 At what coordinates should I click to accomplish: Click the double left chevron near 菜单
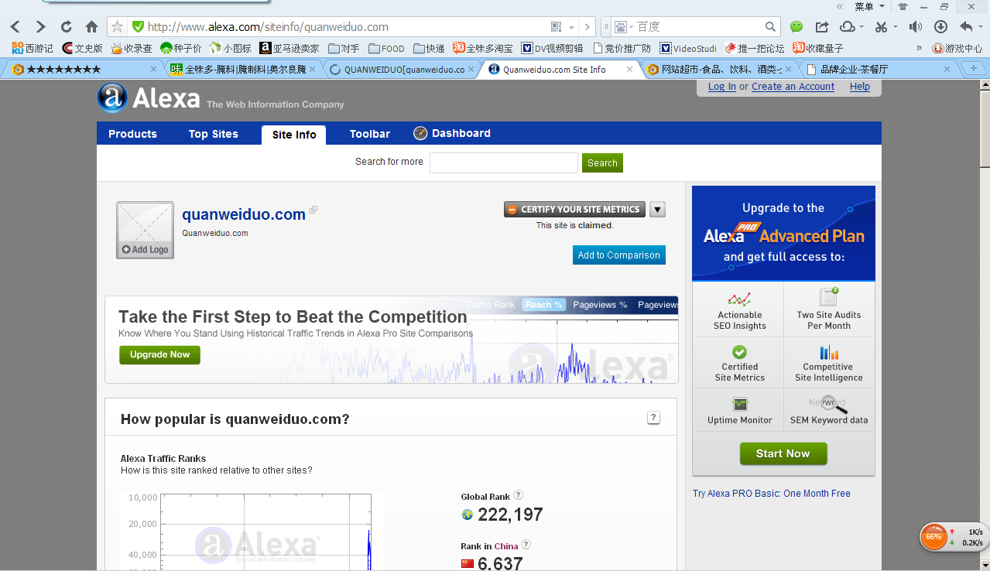tap(841, 6)
